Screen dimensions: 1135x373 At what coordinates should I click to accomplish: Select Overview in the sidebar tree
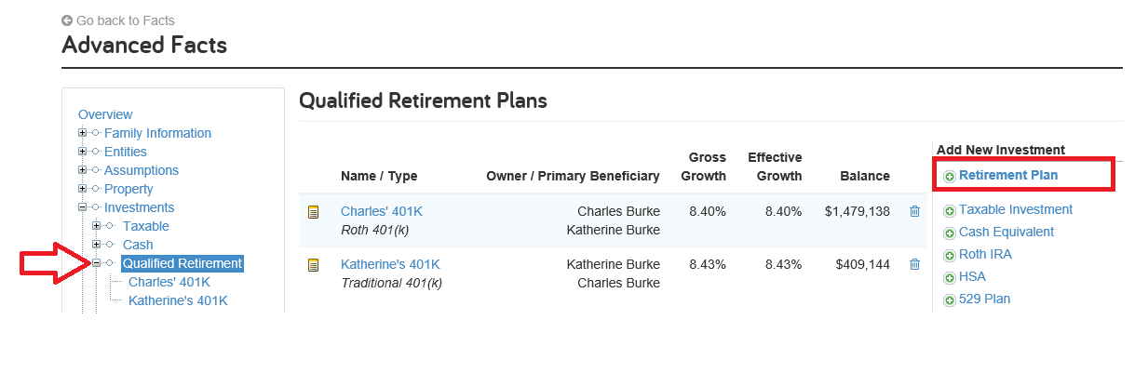tap(105, 114)
